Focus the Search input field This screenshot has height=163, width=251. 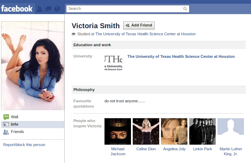[x=124, y=8]
